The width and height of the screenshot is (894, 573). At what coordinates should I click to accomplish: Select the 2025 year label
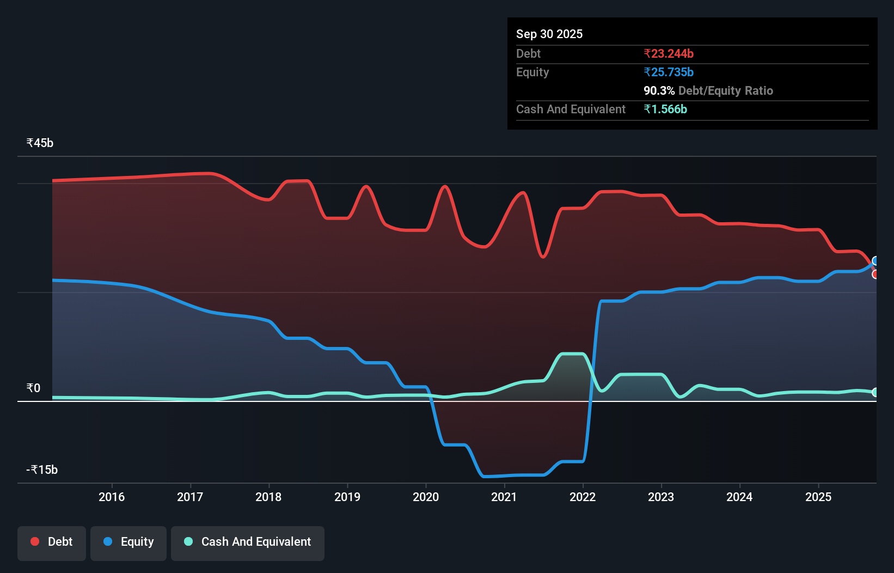(x=818, y=496)
